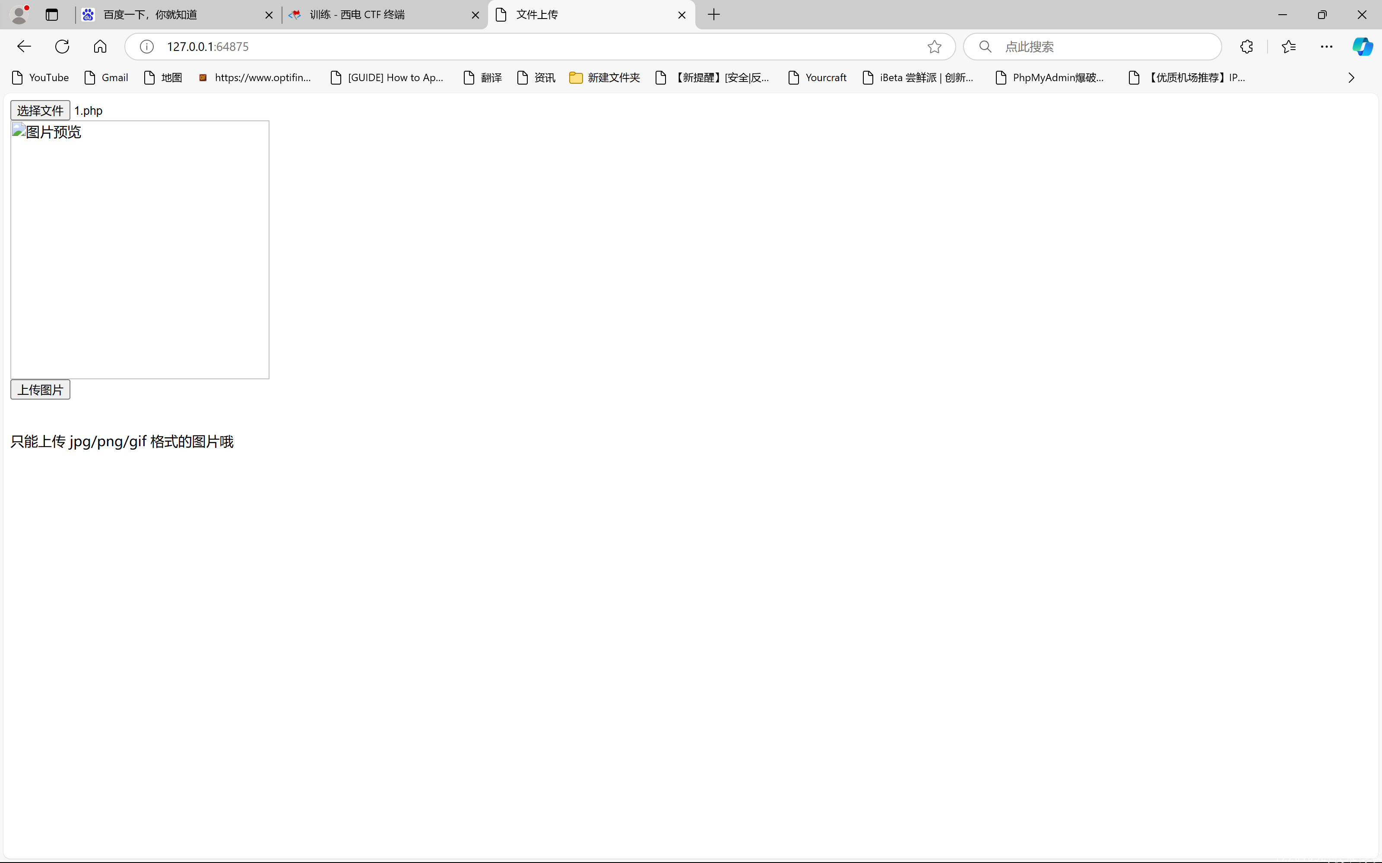Click the search magnifier icon

[985, 47]
